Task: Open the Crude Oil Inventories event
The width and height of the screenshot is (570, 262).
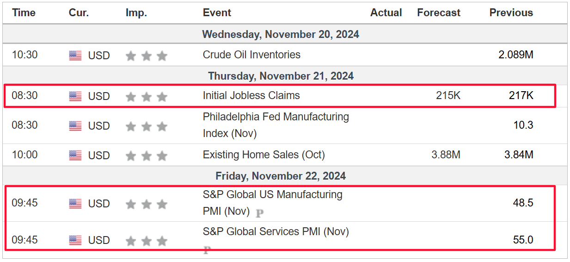Action: [251, 55]
